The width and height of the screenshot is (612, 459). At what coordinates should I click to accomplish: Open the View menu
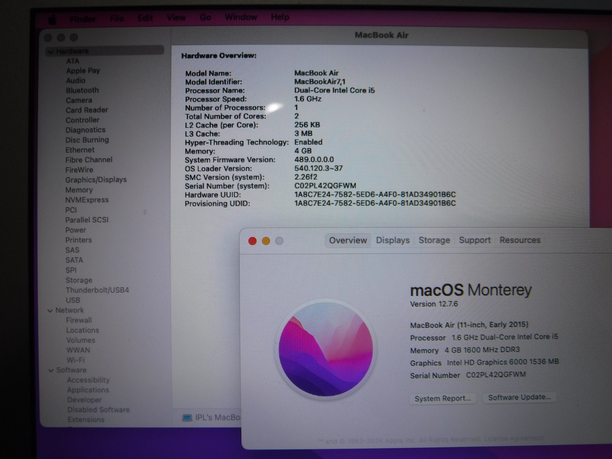click(176, 18)
